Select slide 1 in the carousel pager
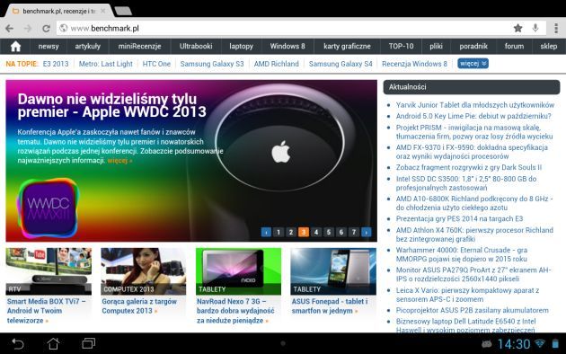The image size is (566, 354). pos(279,232)
